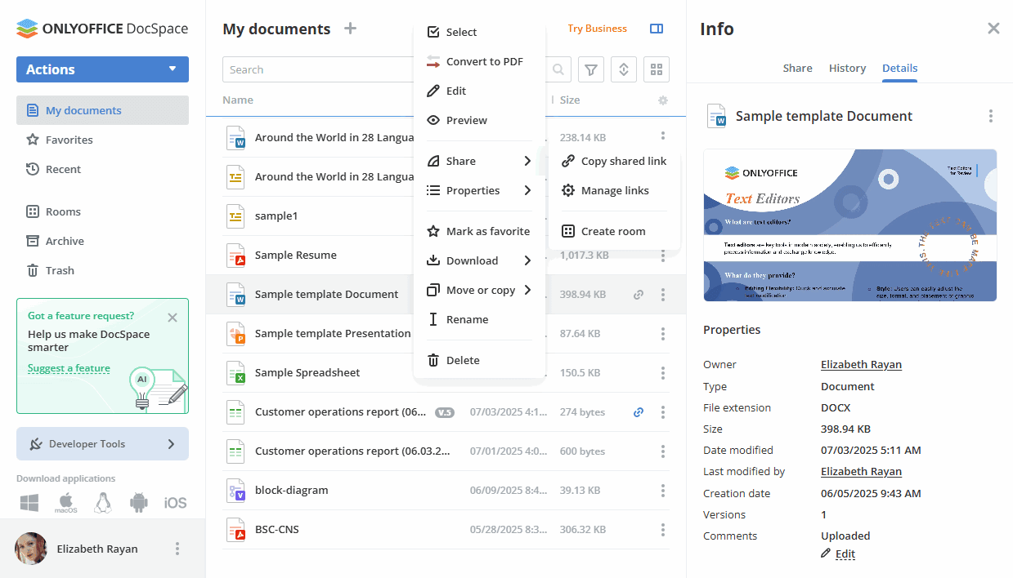Click the Try Business link
1013x578 pixels.
tap(598, 29)
